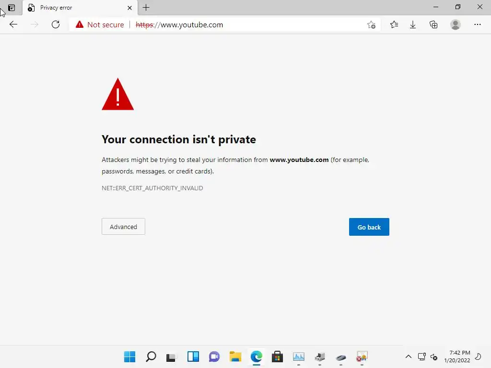
Task: Click the browser back arrow
Action: pos(13,24)
